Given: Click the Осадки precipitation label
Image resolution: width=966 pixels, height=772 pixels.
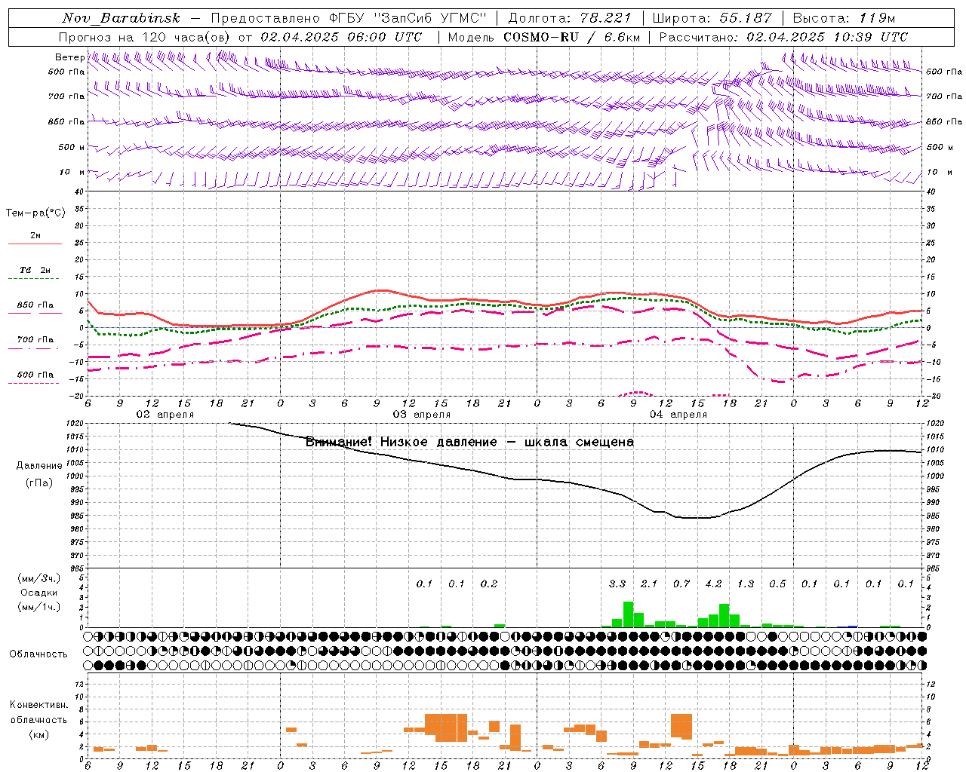Looking at the screenshot, I should point(38,593).
